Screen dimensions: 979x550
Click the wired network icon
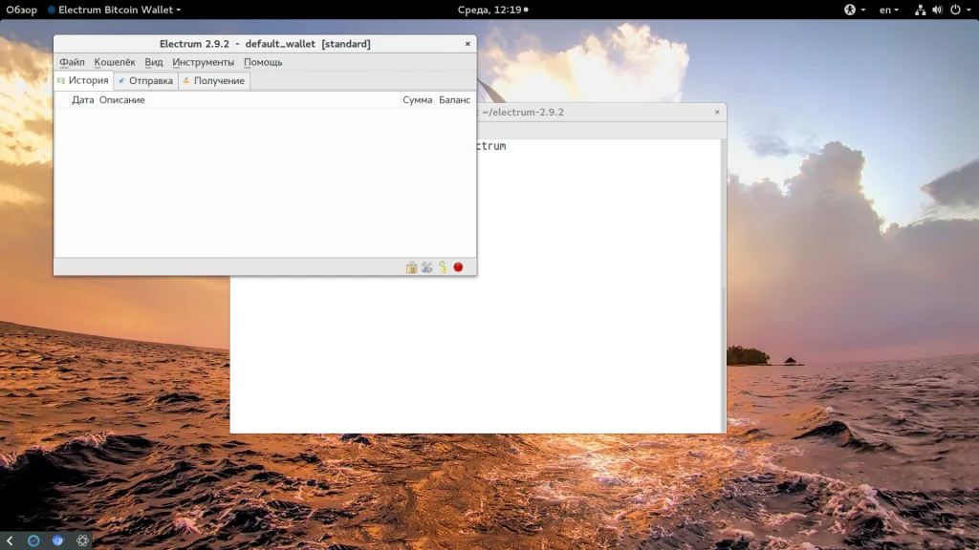(920, 10)
